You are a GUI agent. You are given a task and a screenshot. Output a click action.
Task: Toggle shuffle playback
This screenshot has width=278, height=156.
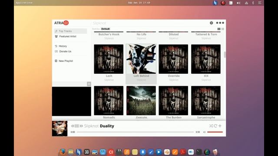[x=211, y=126]
